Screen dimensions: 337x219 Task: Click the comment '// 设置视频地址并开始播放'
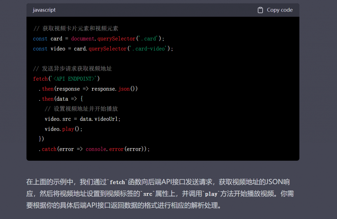click(81, 109)
